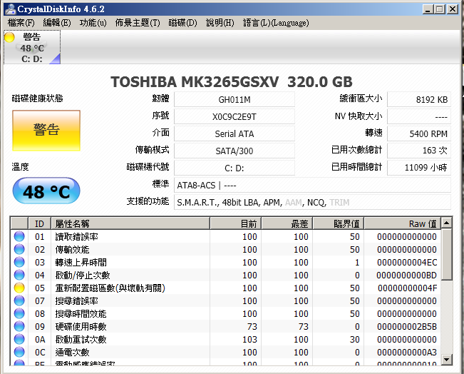The width and height of the screenshot is (464, 374).
Task: Click the blue status icon for ID 02 傳輸效能
Action: [19, 249]
